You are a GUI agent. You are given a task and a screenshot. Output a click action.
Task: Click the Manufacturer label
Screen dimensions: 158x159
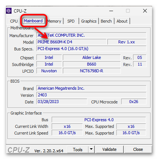22,36
